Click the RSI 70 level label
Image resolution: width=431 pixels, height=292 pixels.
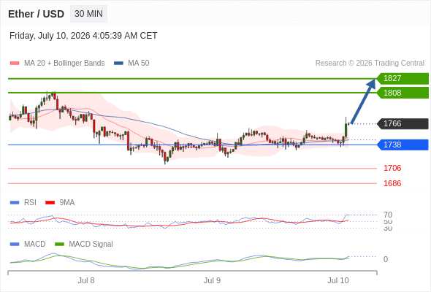pyautogui.click(x=388, y=215)
